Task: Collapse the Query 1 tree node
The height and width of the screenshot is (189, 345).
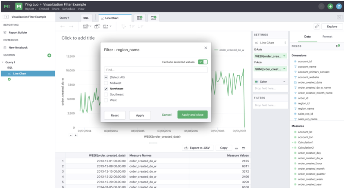Action: click(3, 62)
